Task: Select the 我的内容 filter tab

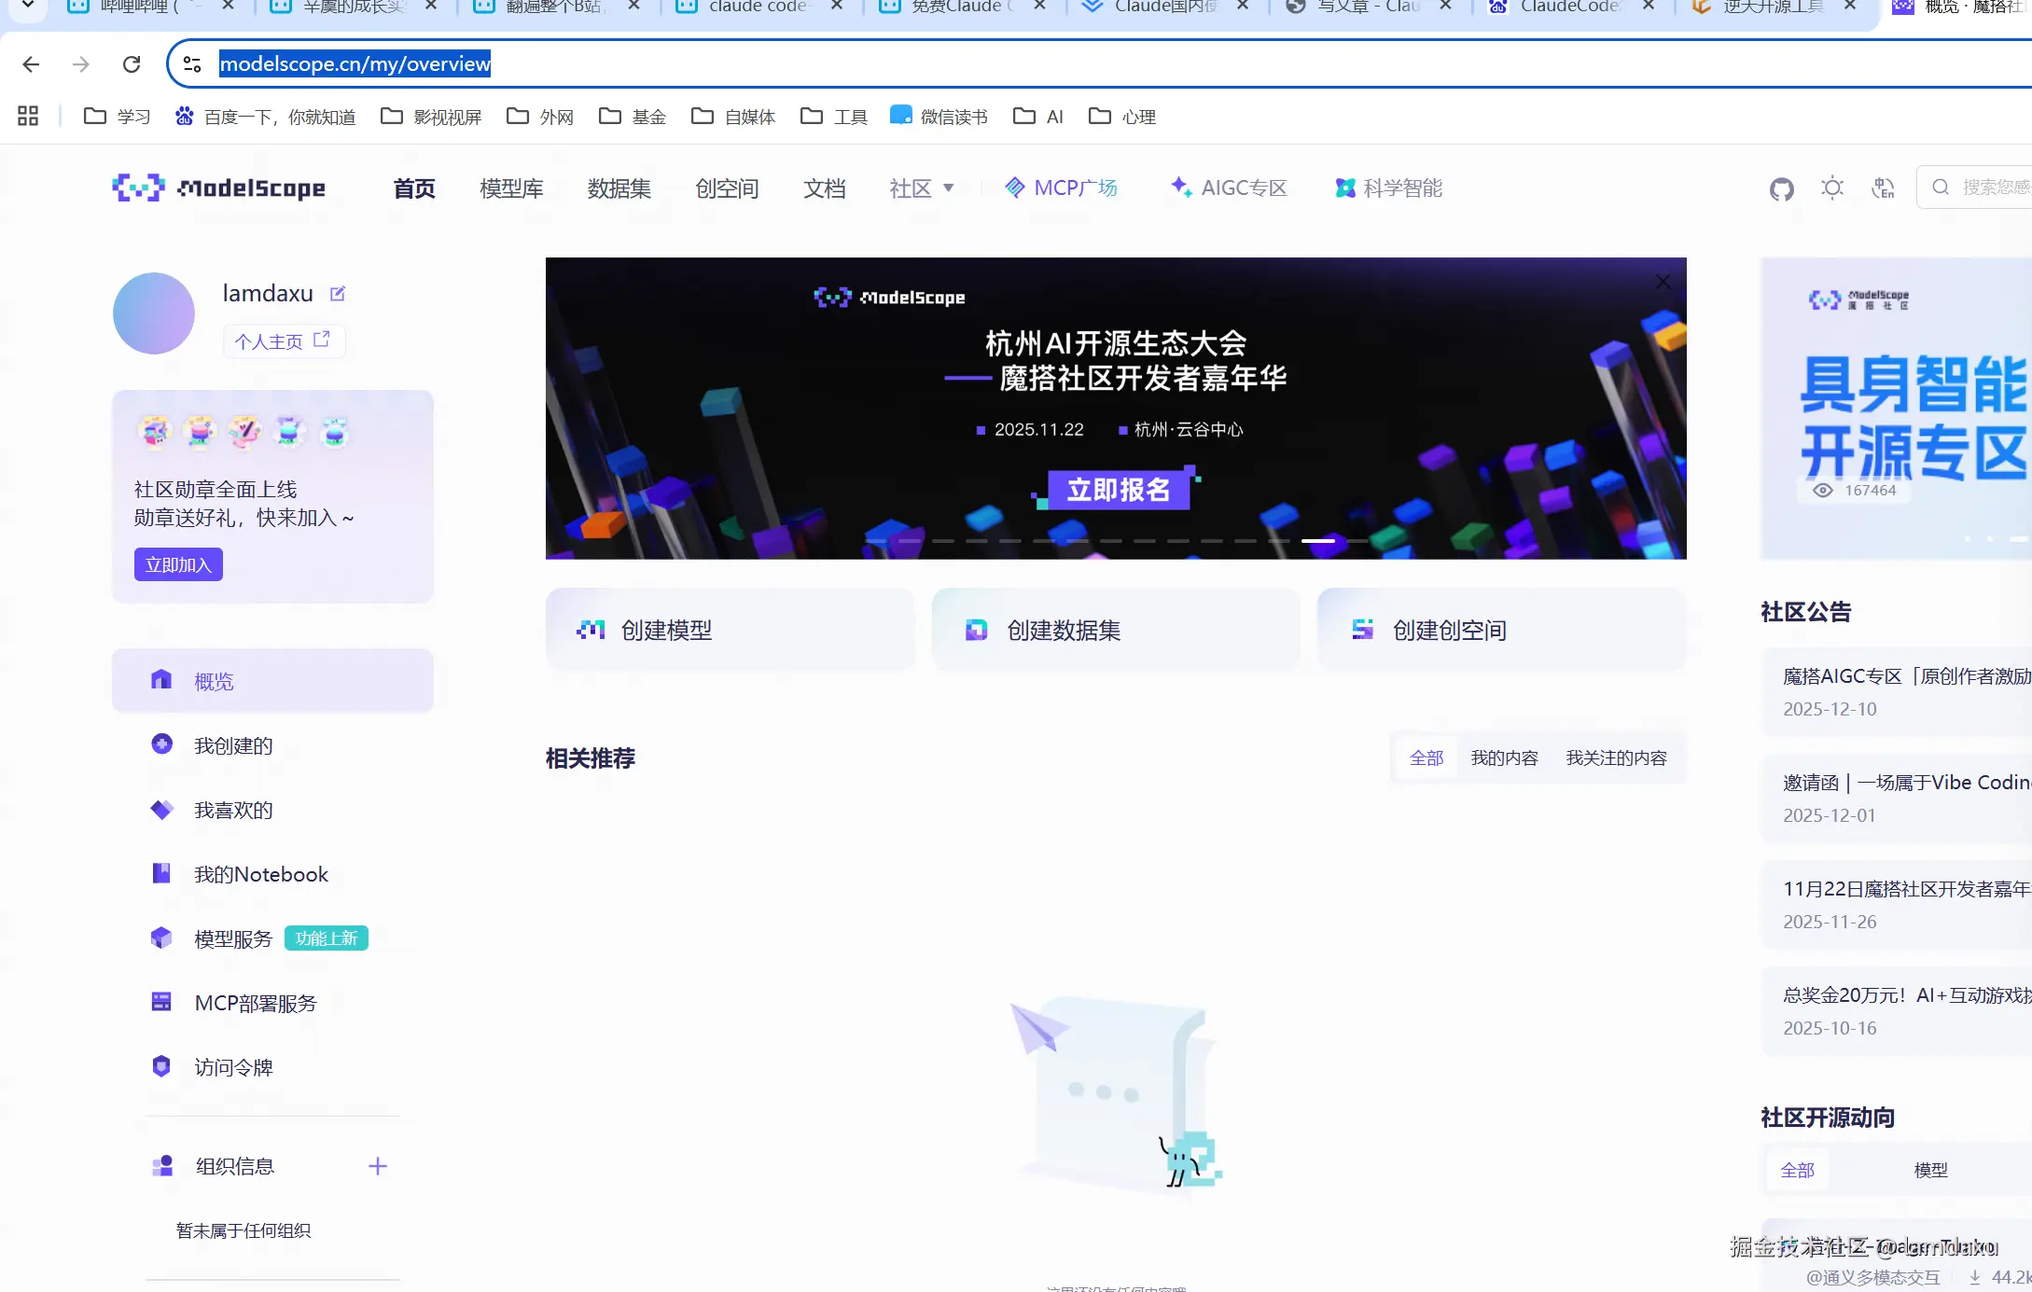Action: pos(1503,758)
